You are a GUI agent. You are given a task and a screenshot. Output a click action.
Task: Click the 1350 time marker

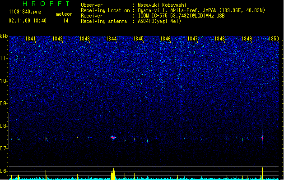pos(274,39)
